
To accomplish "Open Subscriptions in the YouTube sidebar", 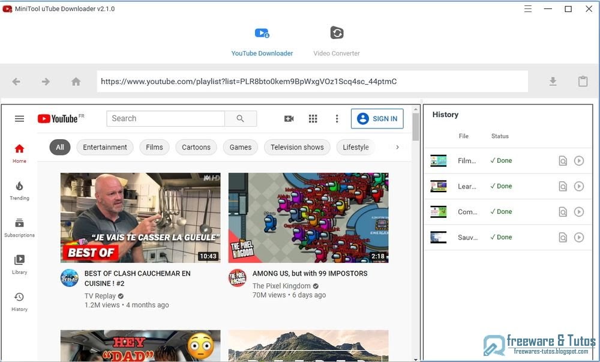I will 20,228.
